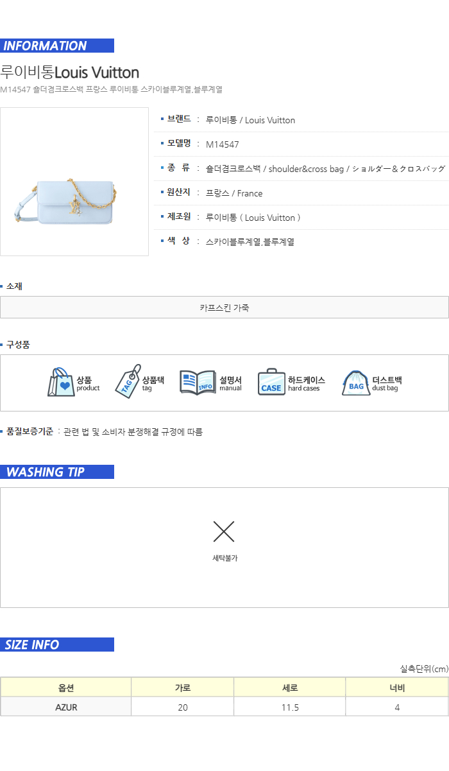Click the manual booklet icon
The height and width of the screenshot is (771, 449).
(x=198, y=382)
